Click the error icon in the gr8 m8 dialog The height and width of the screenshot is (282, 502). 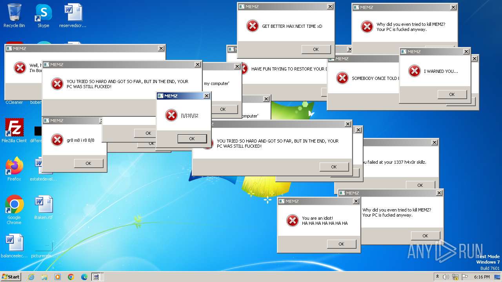[57, 140]
